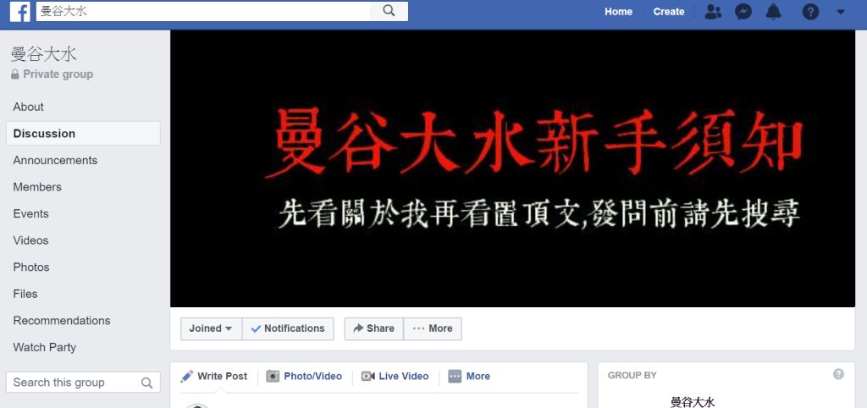Open More post types in composer

click(469, 376)
